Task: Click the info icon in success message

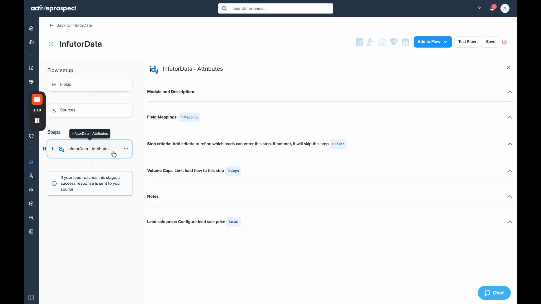Action: point(54,184)
